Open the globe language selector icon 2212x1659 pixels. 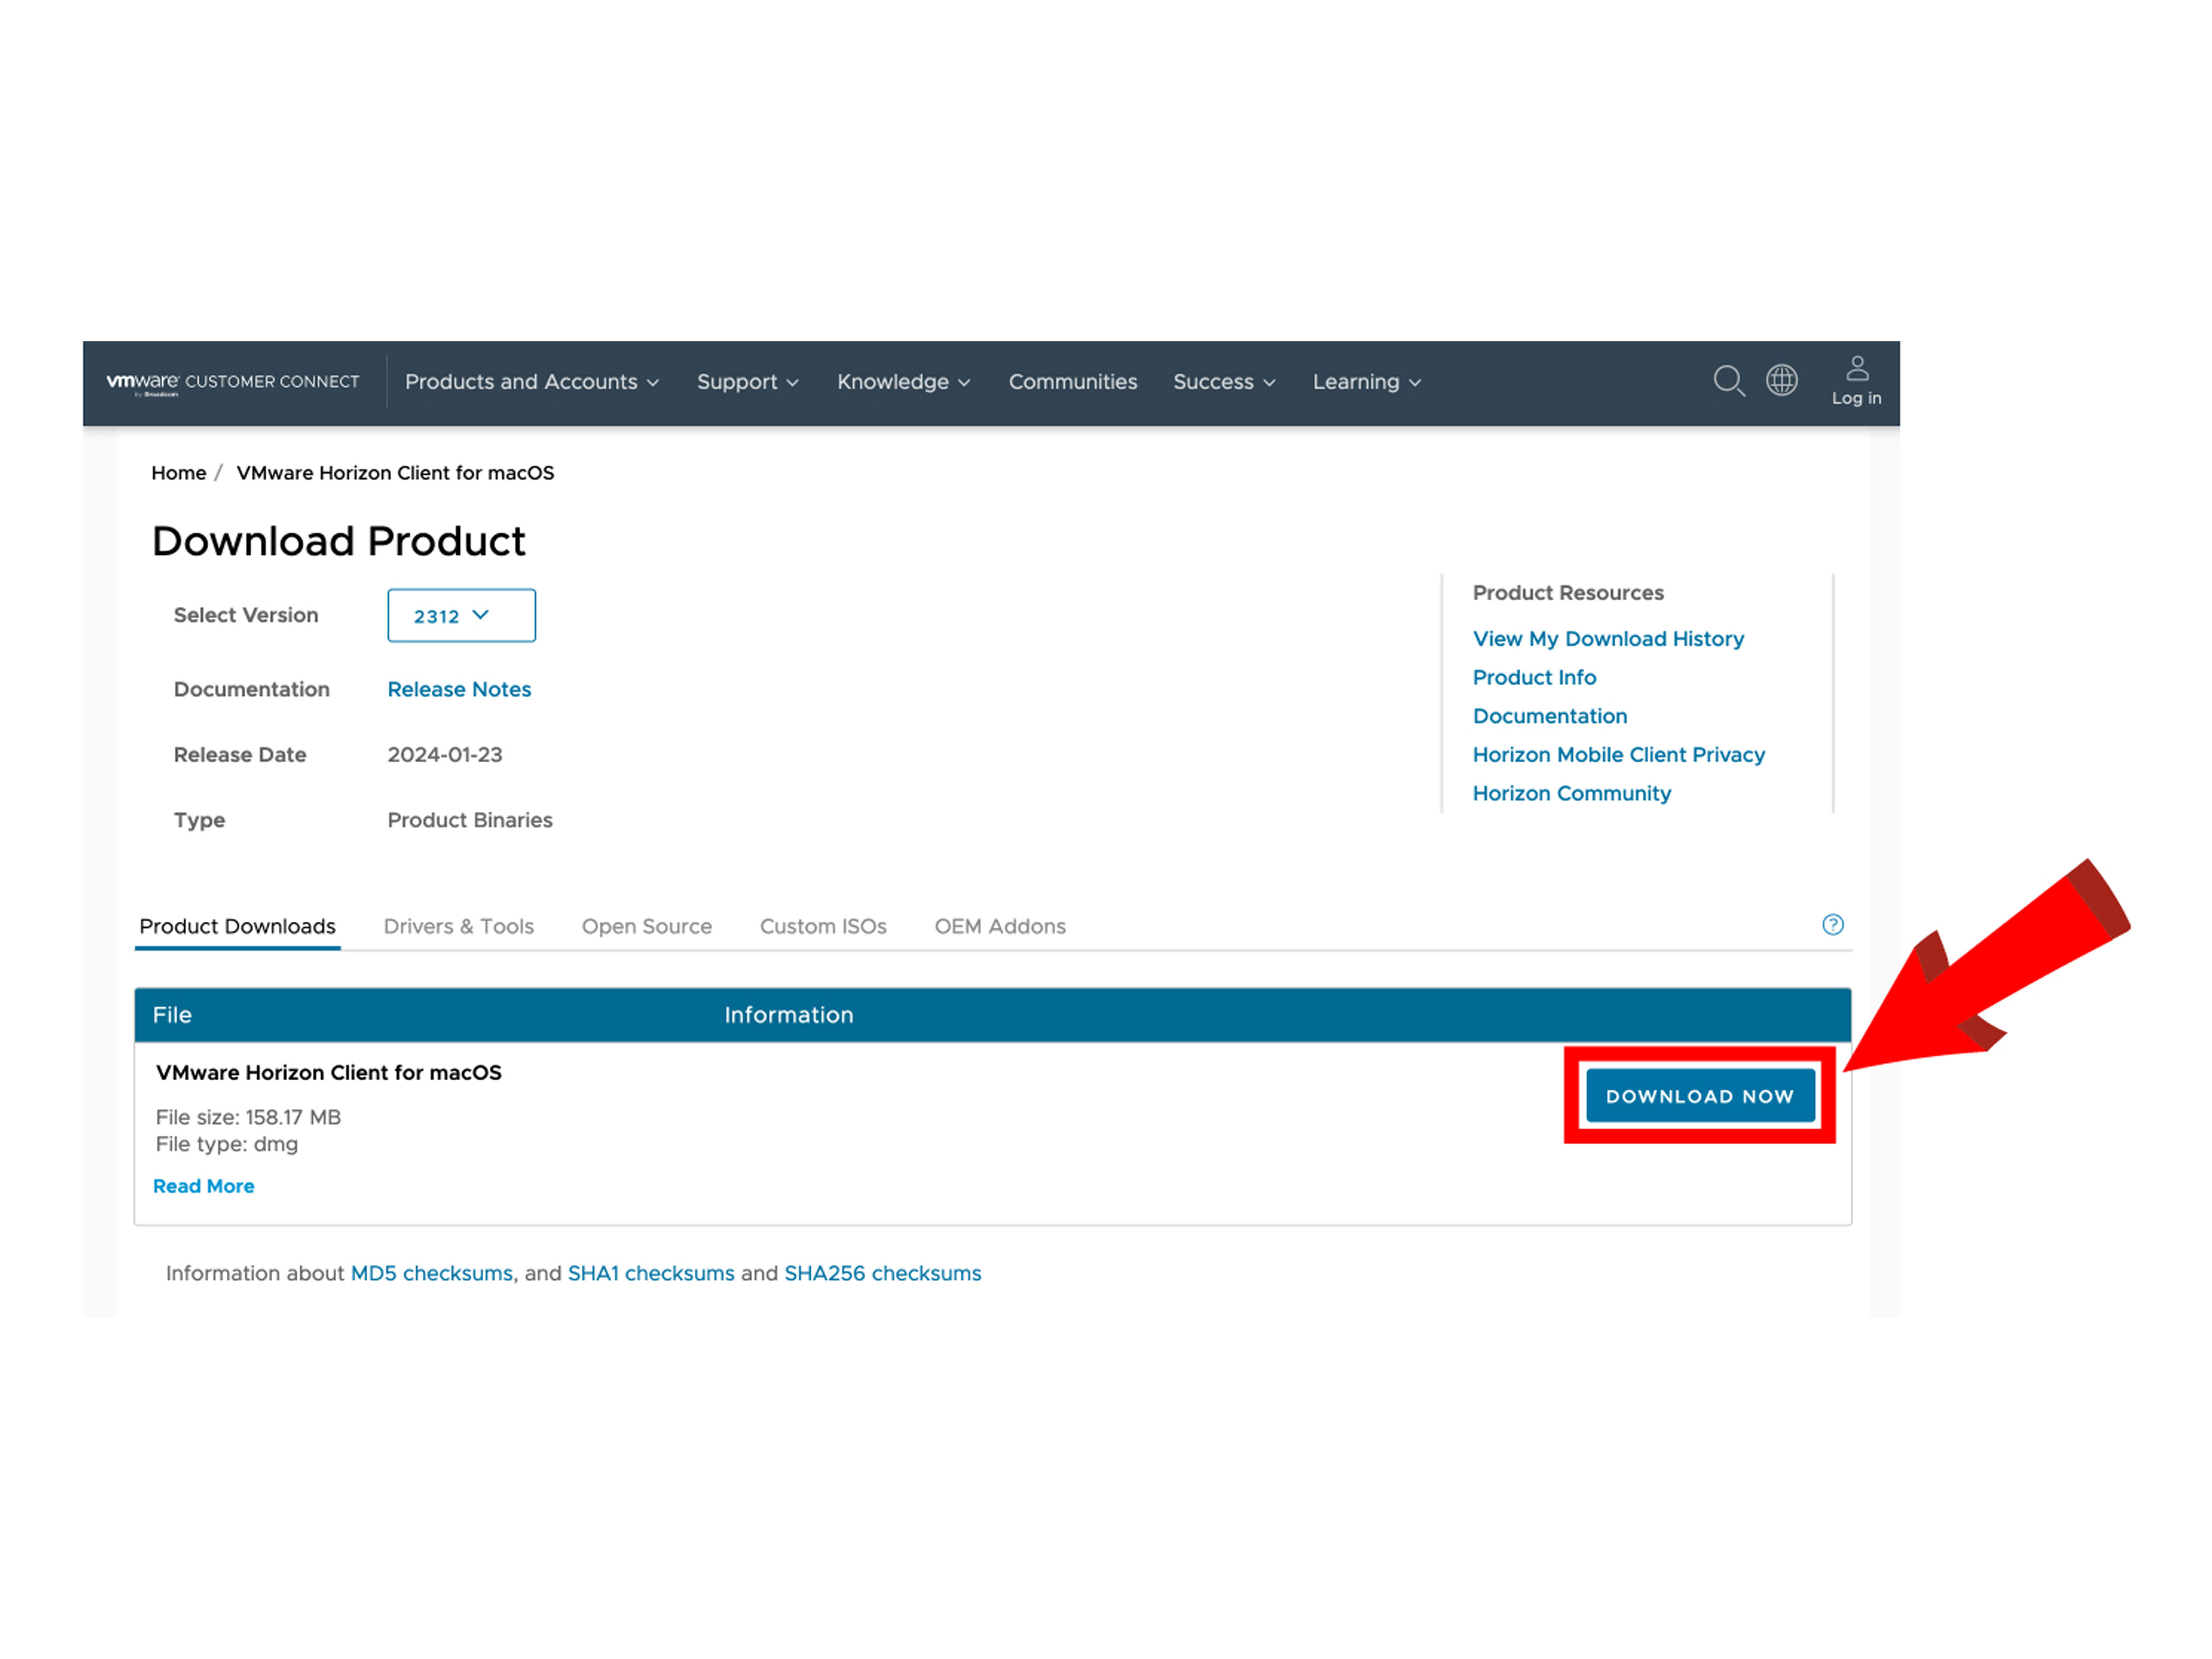(x=1781, y=380)
